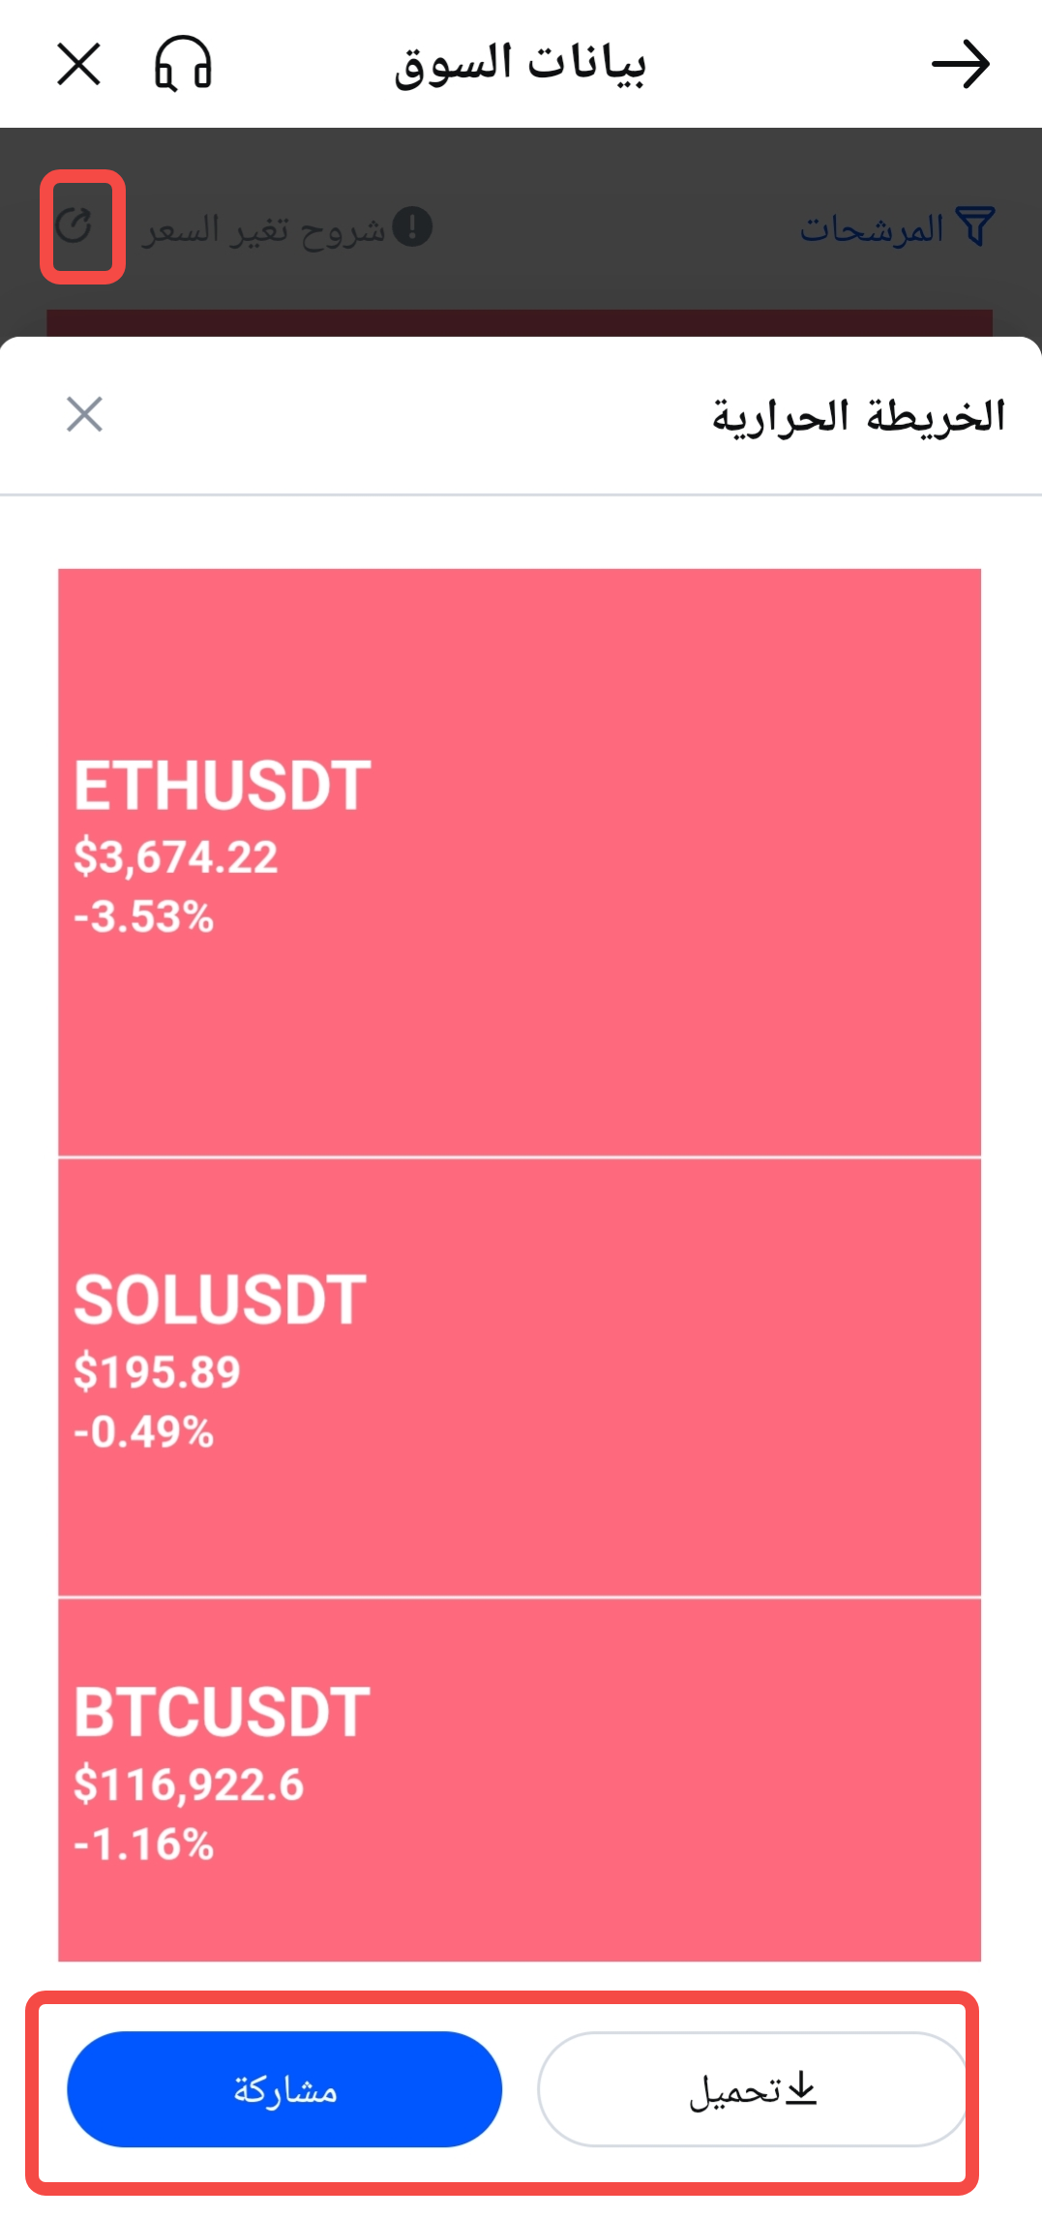Screen dimensions: 1042x2217
Task: Dismiss the الخريطة الحرارية sheet
Action: (84, 415)
